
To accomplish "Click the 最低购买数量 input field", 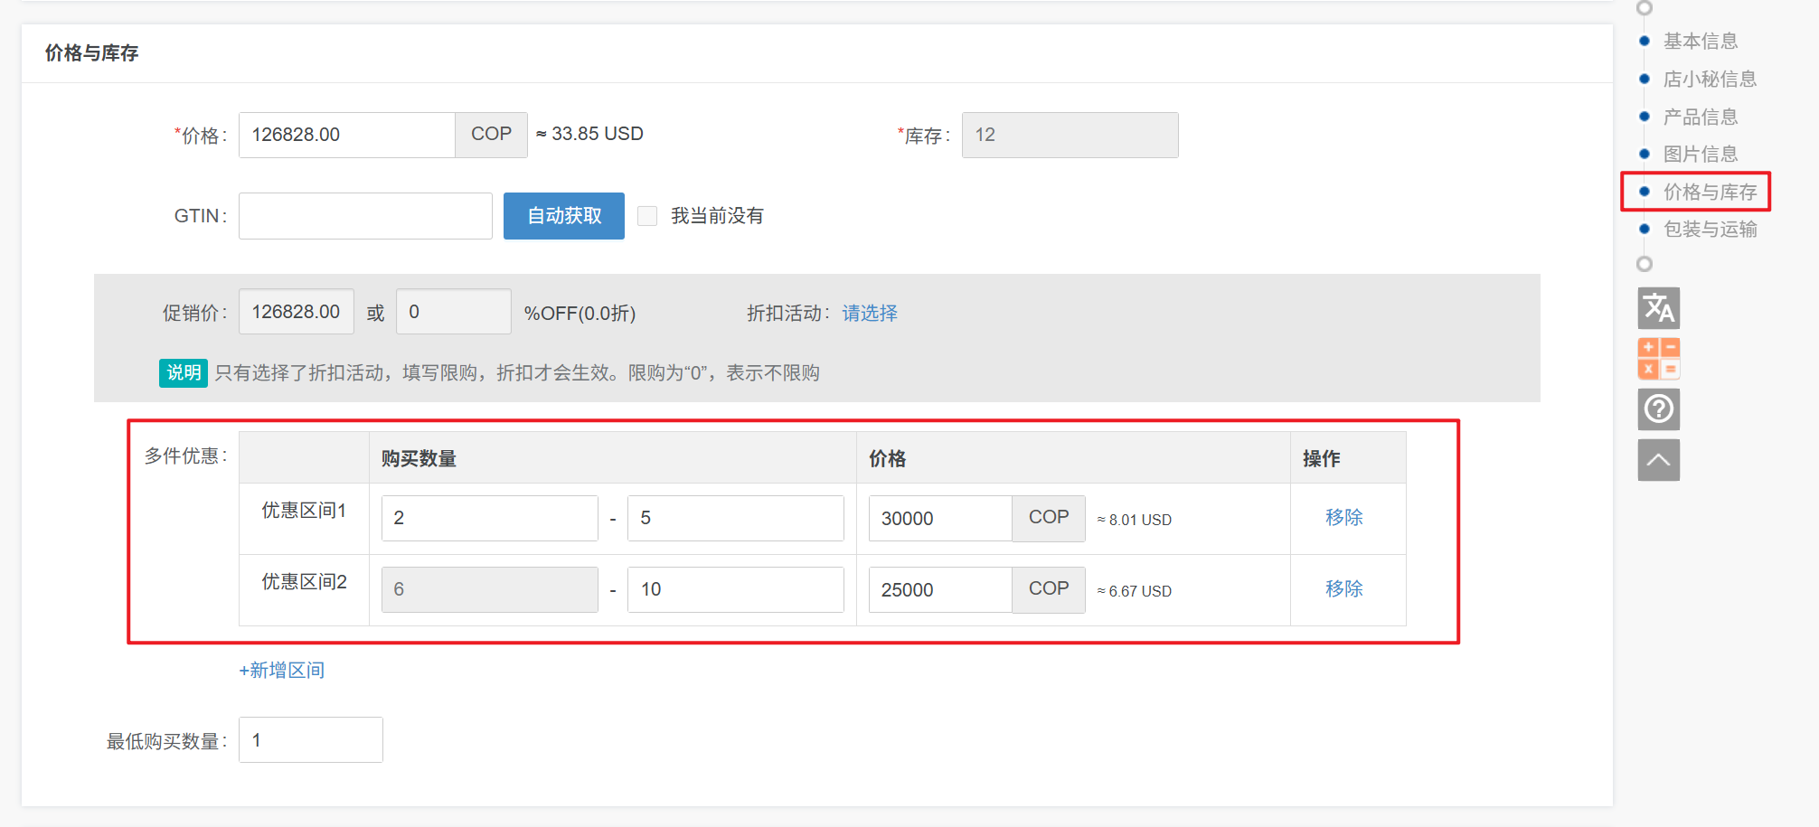I will [x=310, y=740].
